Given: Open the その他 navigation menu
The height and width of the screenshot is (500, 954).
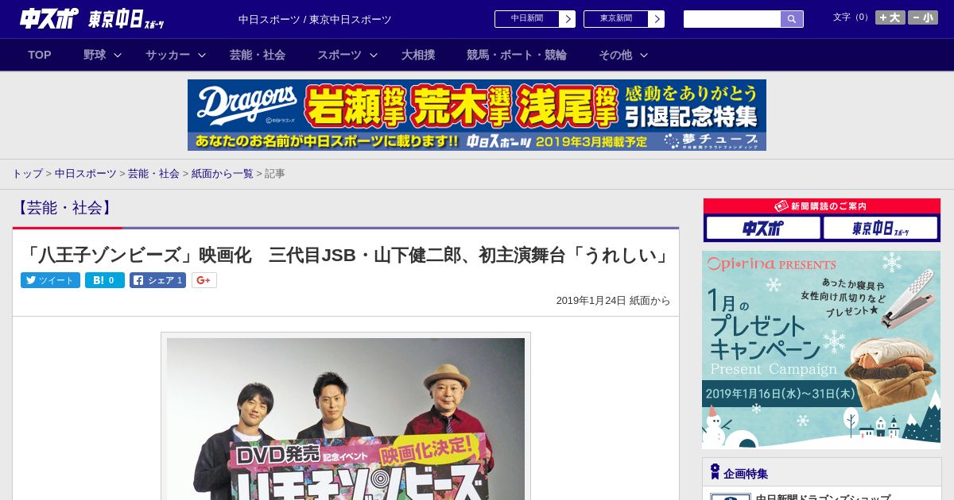Looking at the screenshot, I should click(615, 55).
